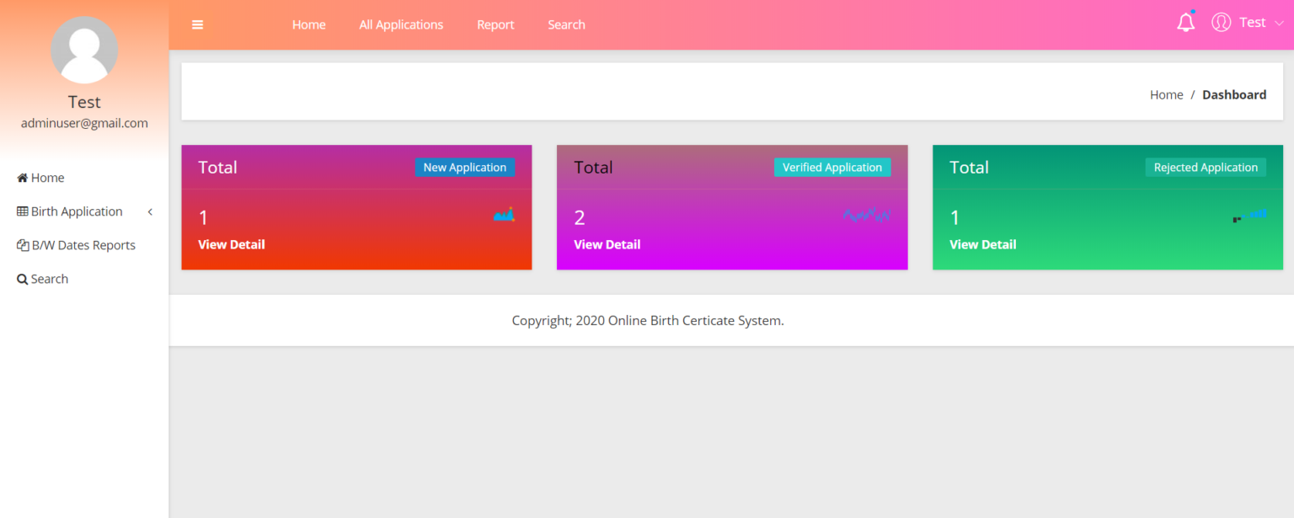Click the Verified Application badge
Viewport: 1294px width, 518px height.
point(832,167)
